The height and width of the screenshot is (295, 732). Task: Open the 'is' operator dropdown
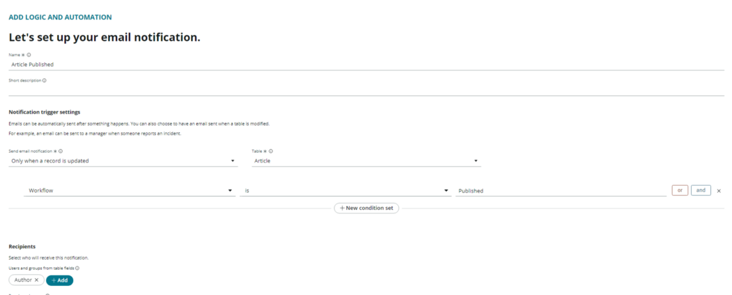346,191
